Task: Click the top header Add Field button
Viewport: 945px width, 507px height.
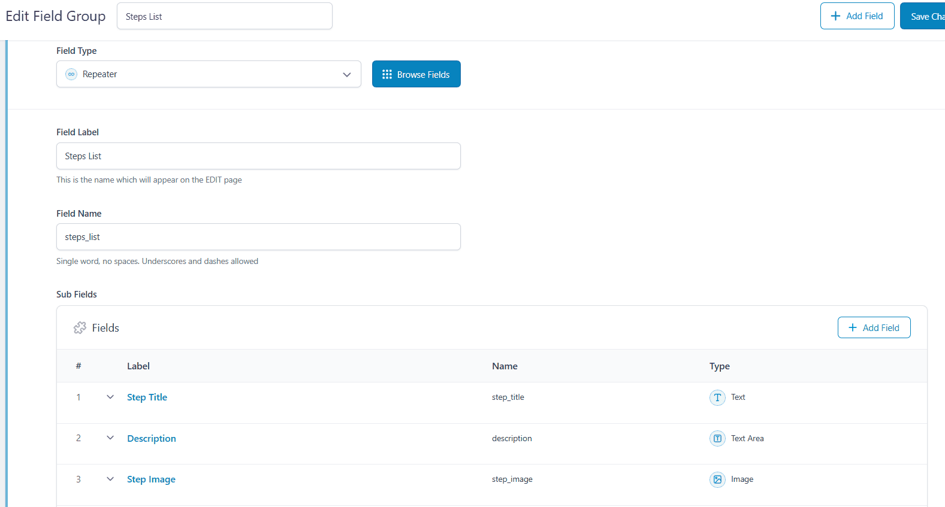Action: pos(857,16)
